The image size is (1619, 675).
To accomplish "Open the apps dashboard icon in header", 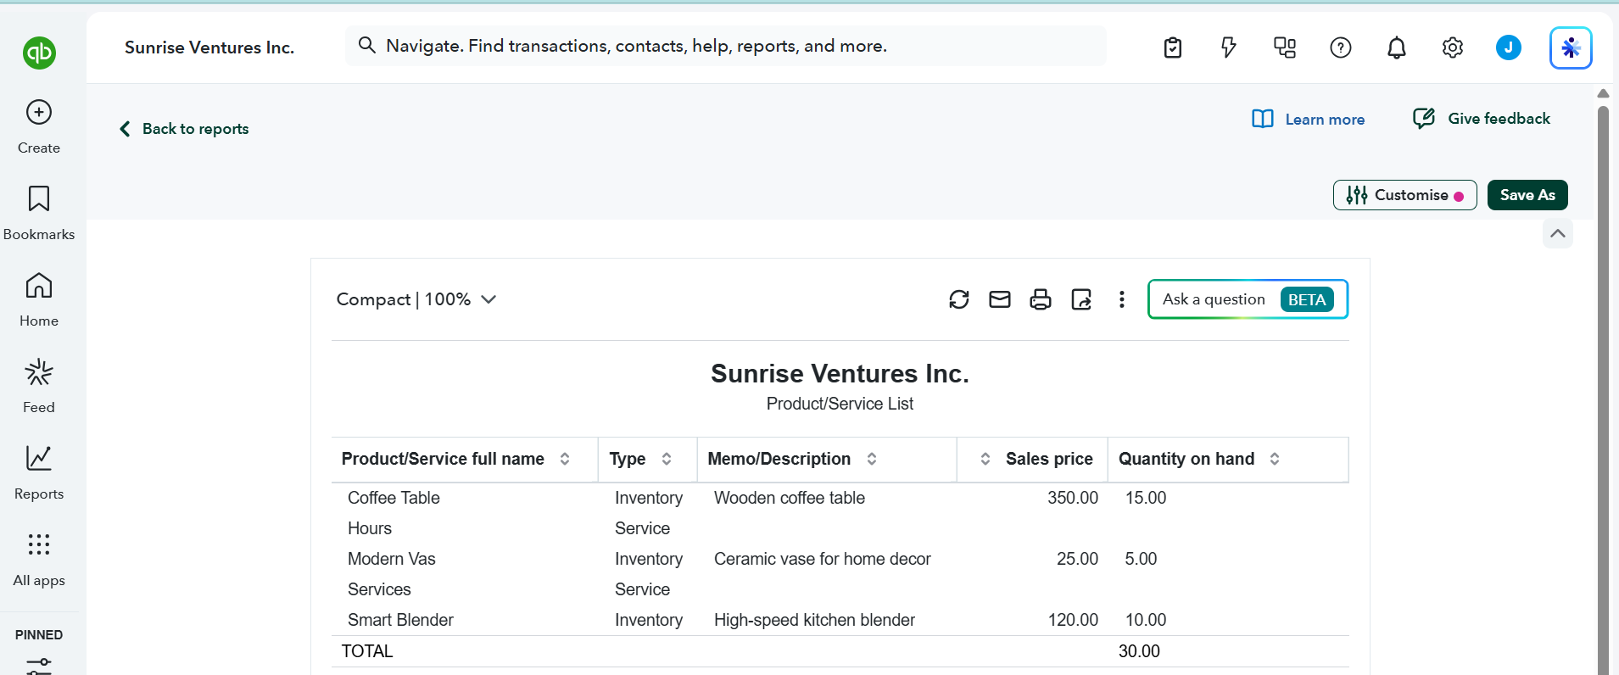I will [1285, 47].
